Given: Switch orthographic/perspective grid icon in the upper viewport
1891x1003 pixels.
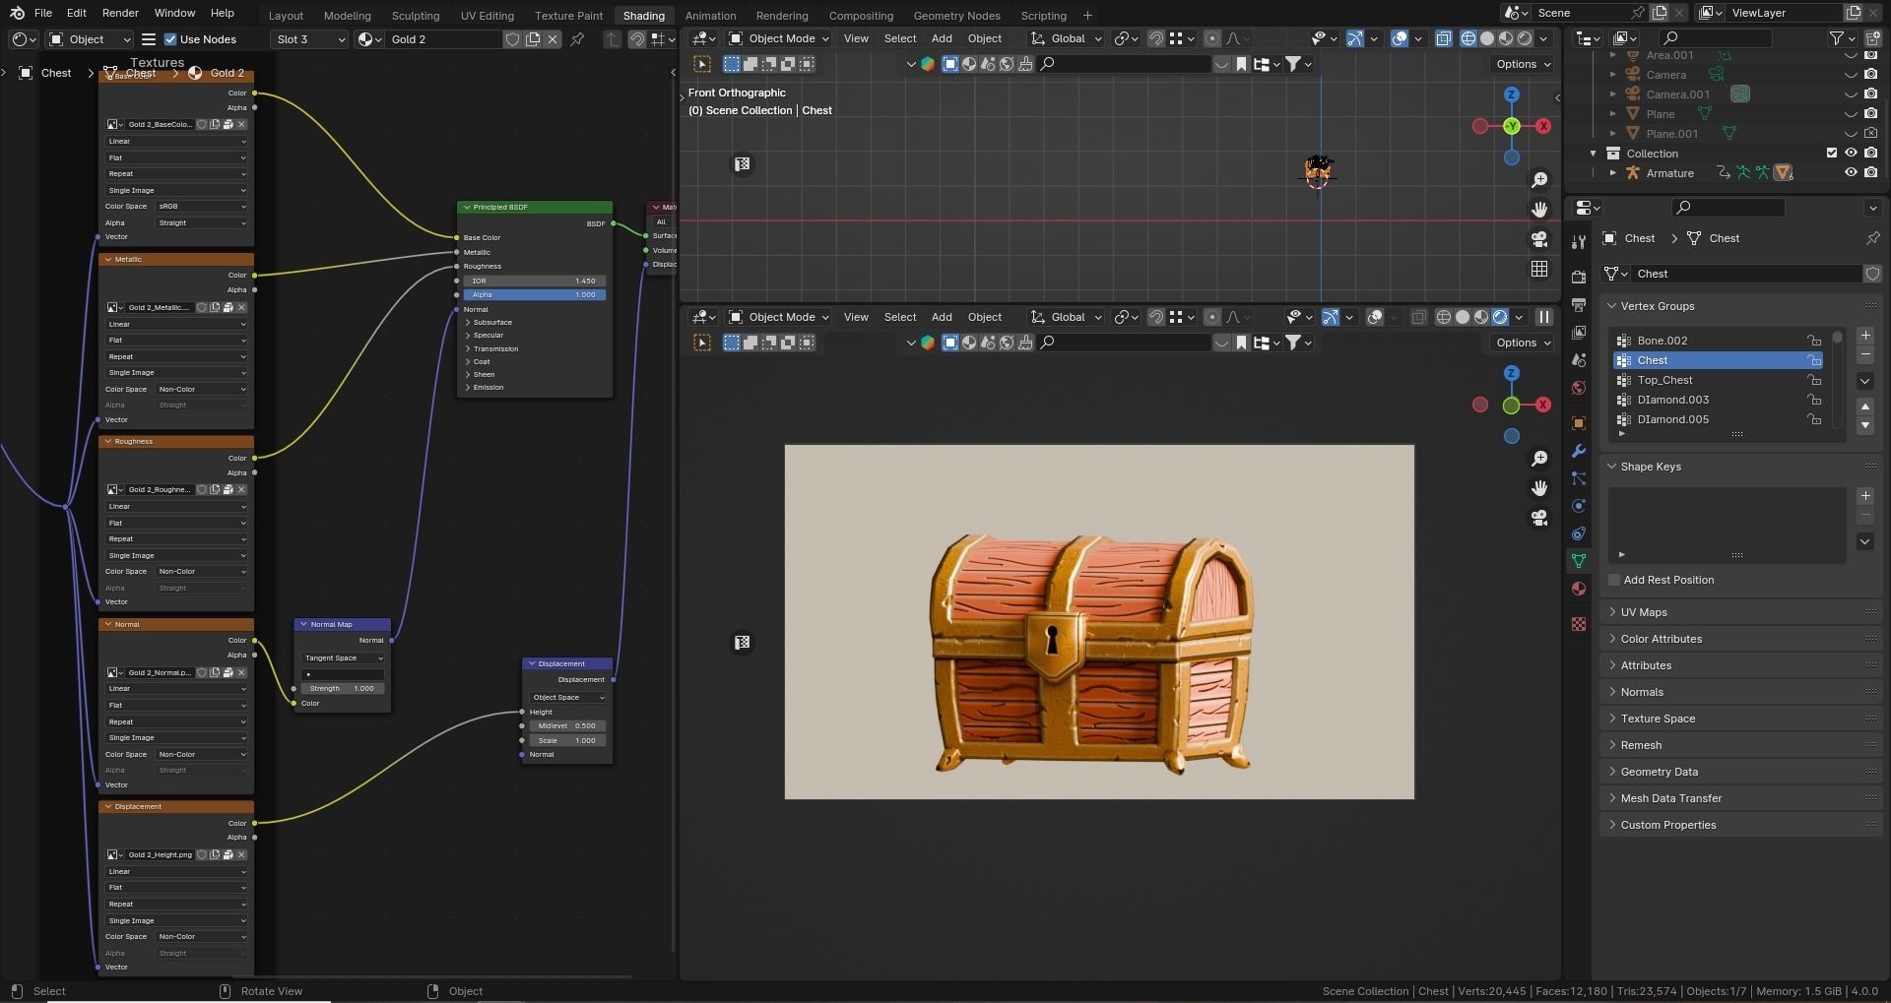Looking at the screenshot, I should [x=1539, y=269].
